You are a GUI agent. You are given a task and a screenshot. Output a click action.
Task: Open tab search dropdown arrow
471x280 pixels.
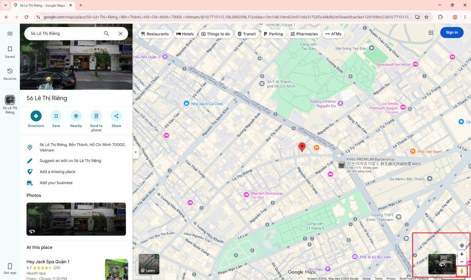pos(6,5)
